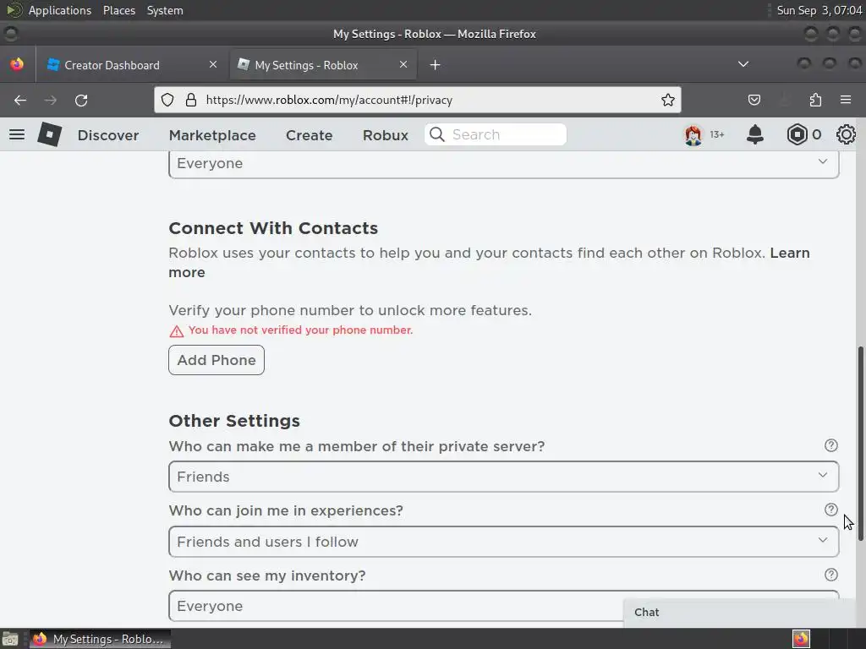Click the My Settings taskbar window button
The height and width of the screenshot is (649, 866).
[100, 639]
